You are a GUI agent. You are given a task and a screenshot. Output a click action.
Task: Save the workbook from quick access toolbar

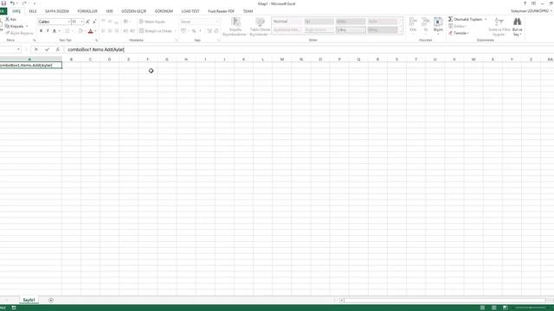[x=3, y=3]
